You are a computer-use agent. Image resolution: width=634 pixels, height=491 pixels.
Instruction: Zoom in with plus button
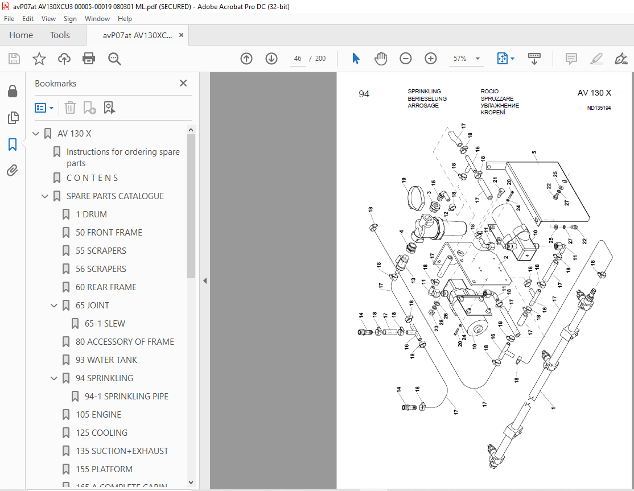click(x=431, y=59)
